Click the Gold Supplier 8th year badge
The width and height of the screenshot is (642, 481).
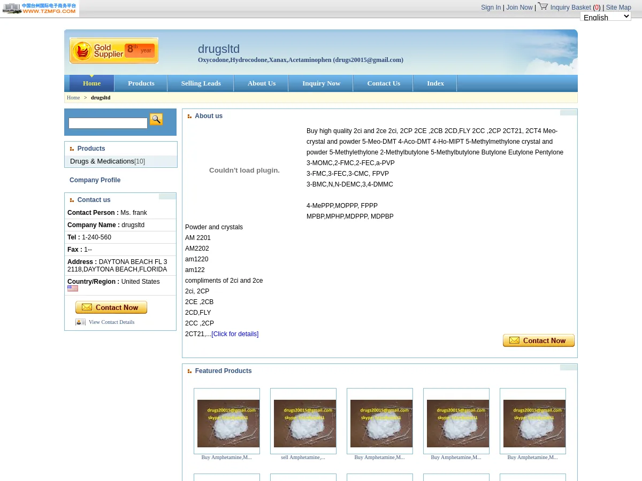113,50
